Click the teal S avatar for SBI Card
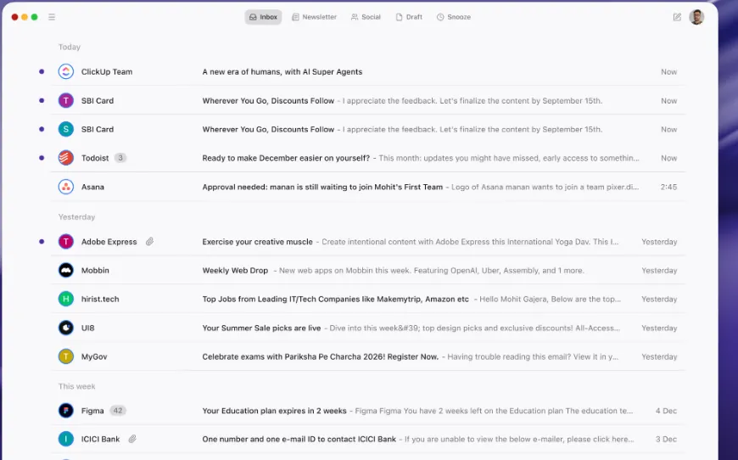 tap(66, 129)
